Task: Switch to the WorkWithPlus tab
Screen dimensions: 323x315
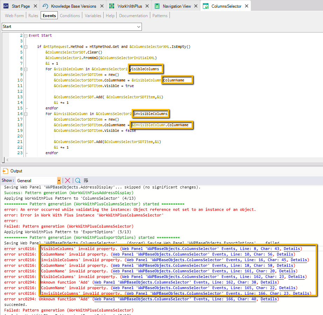Action: pos(130,6)
